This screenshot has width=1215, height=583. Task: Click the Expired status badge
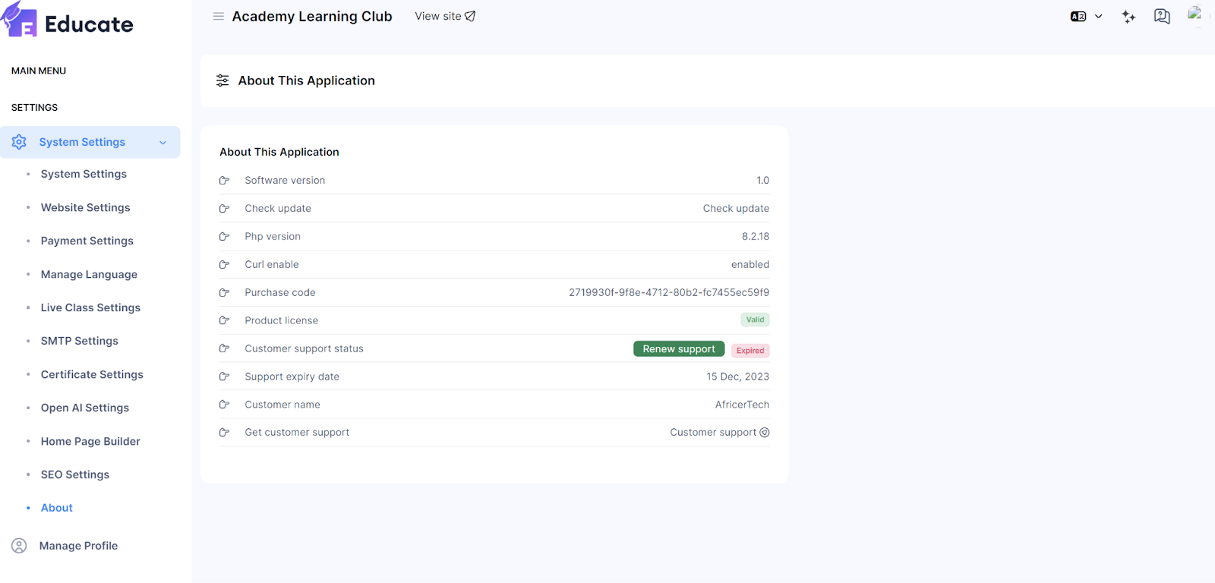coord(750,351)
